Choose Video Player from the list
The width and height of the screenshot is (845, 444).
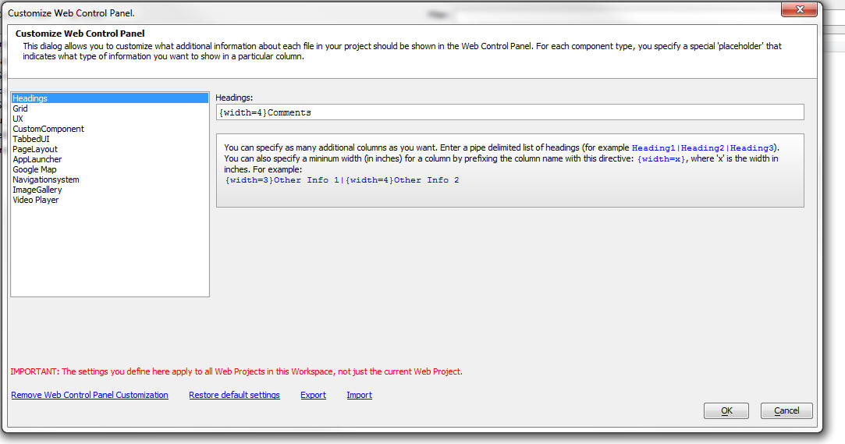pyautogui.click(x=109, y=200)
